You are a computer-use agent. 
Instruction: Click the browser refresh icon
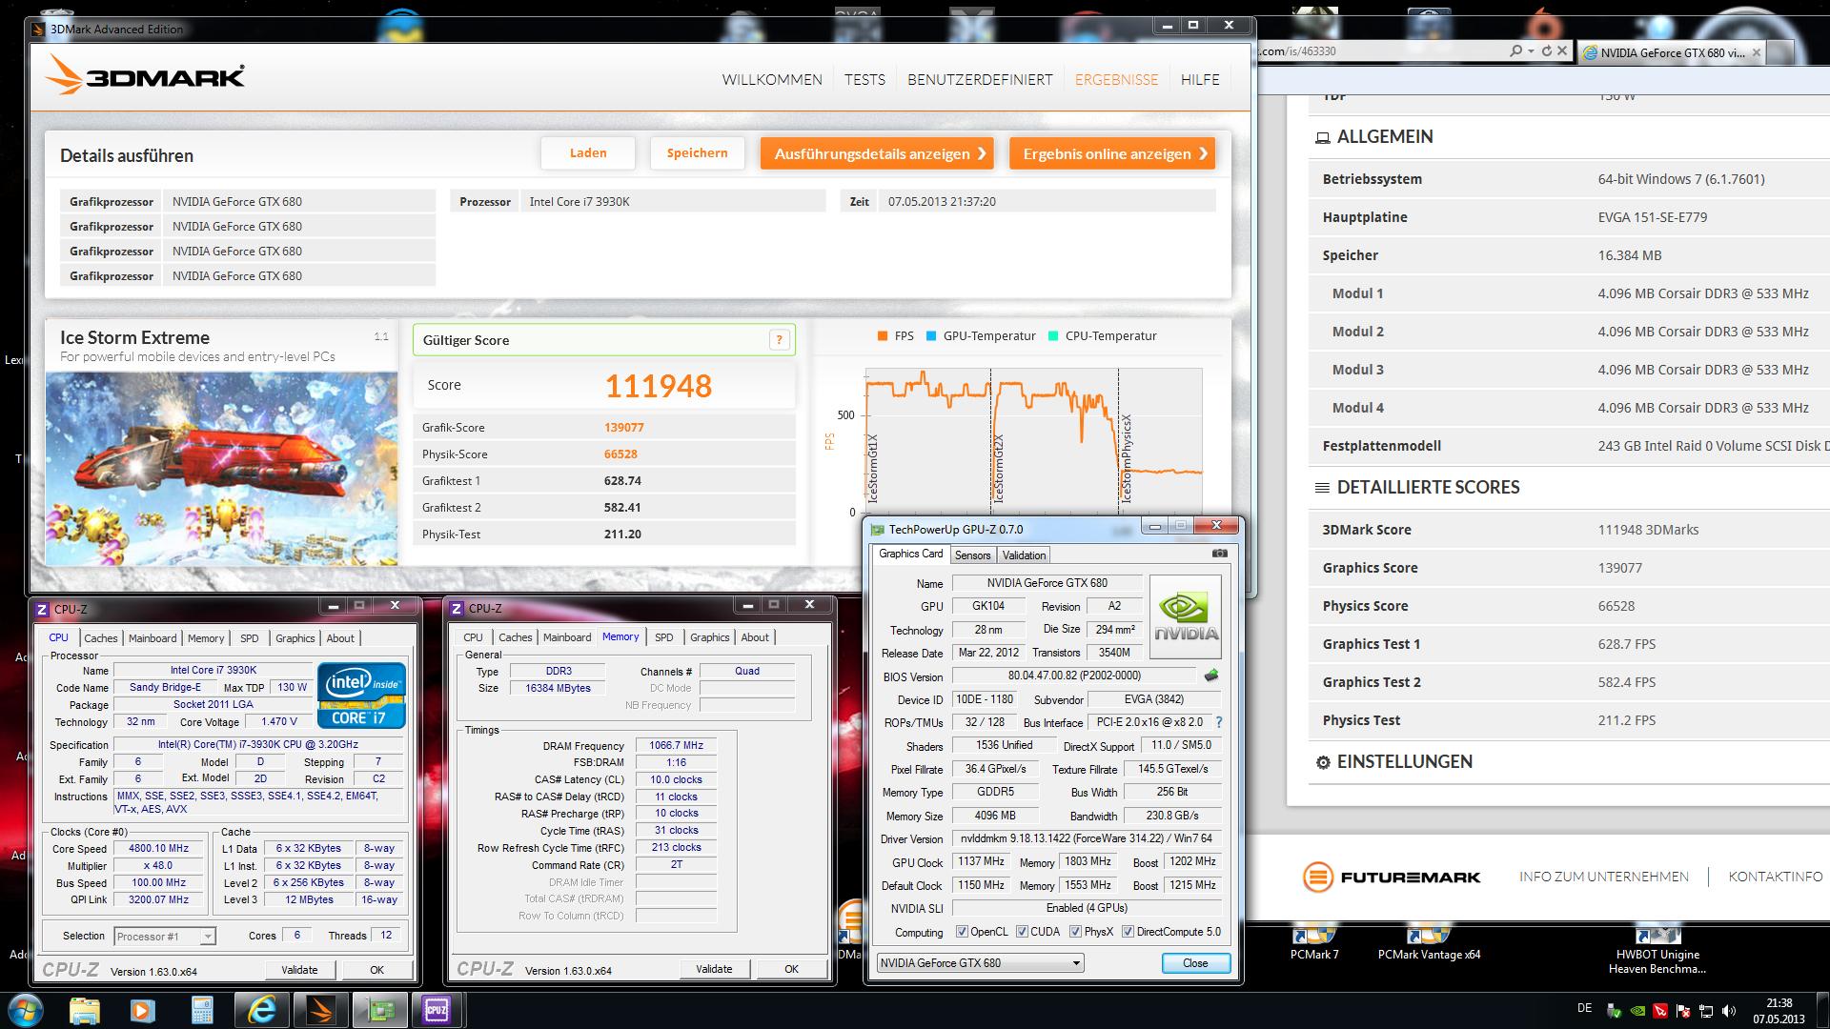point(1546,51)
